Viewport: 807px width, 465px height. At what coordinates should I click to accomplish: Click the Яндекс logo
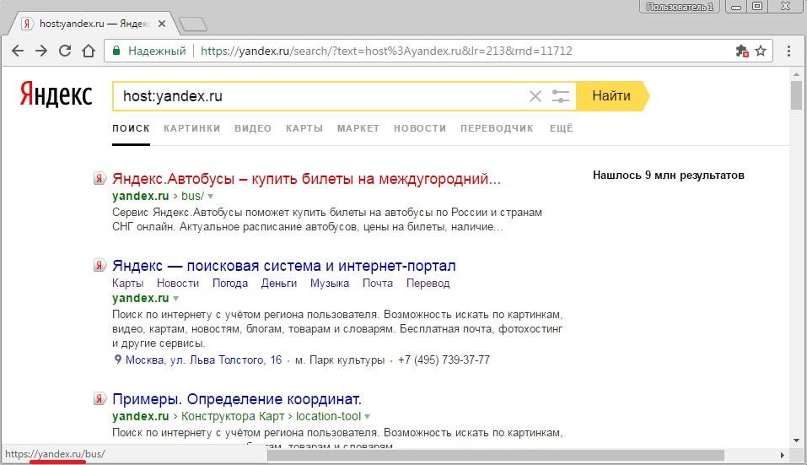pyautogui.click(x=56, y=95)
